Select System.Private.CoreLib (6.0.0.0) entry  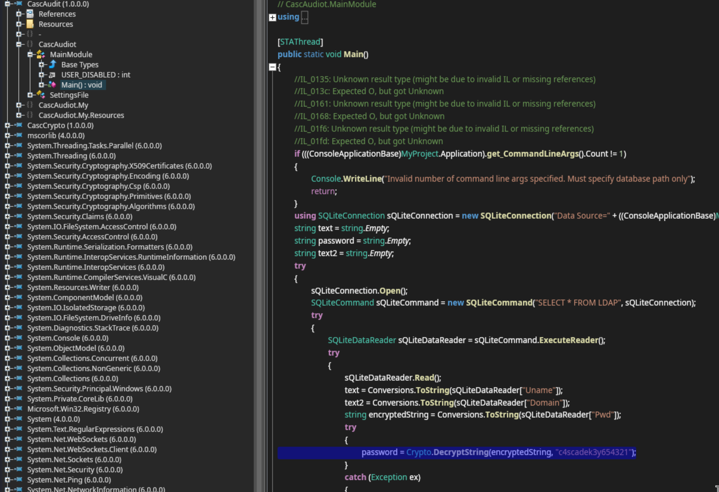coord(80,399)
